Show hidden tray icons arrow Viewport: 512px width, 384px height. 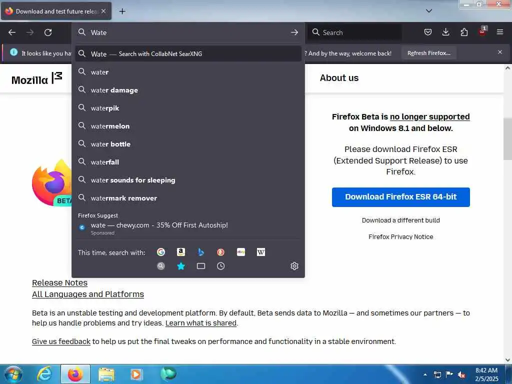point(425,374)
